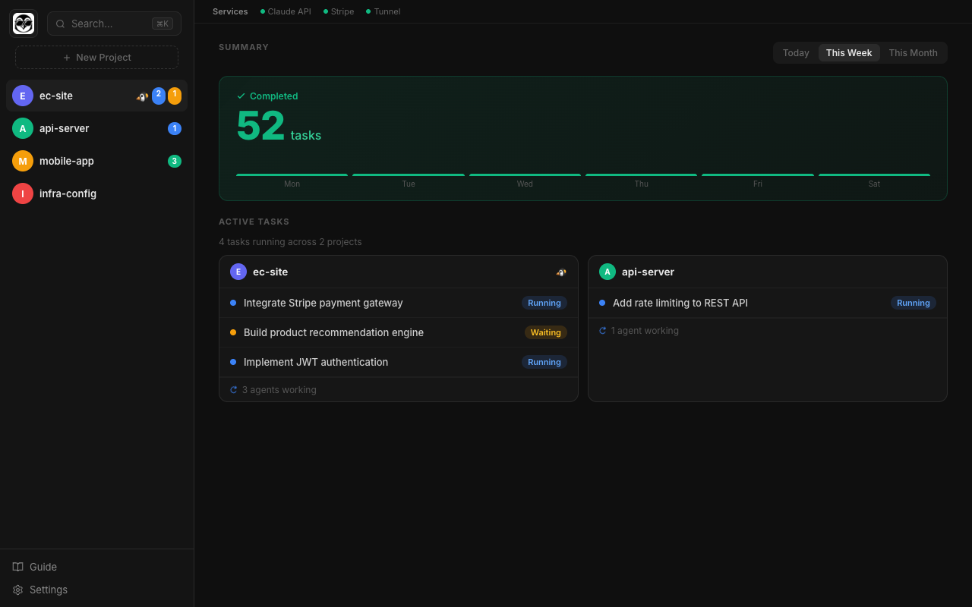972x607 pixels.
Task: Click the Fri day label
Action: point(758,184)
